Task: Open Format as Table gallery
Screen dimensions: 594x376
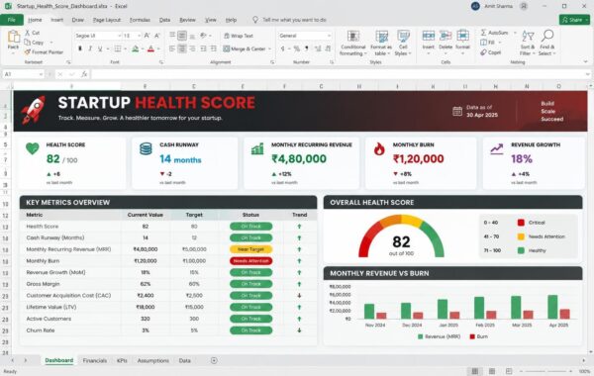Action: point(381,44)
